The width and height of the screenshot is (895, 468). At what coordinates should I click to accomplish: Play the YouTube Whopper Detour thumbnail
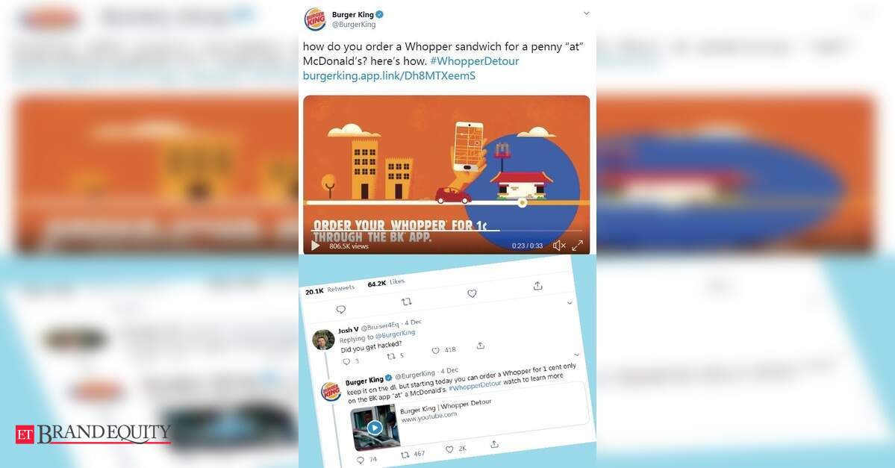pyautogui.click(x=375, y=428)
